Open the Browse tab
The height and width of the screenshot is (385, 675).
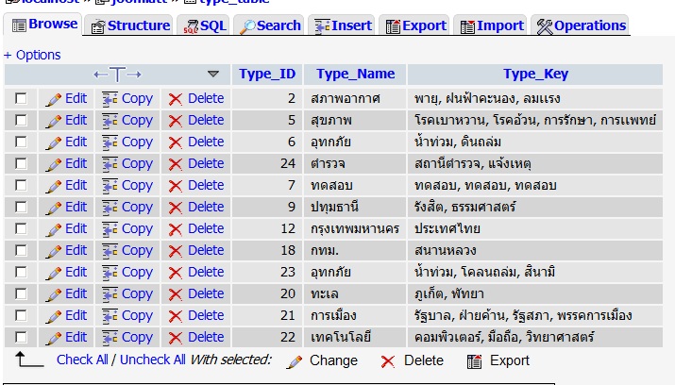click(x=44, y=25)
